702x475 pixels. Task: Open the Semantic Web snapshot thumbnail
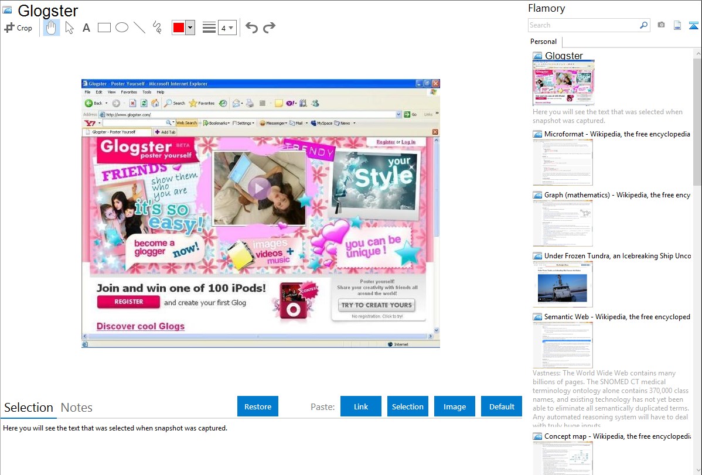click(563, 345)
